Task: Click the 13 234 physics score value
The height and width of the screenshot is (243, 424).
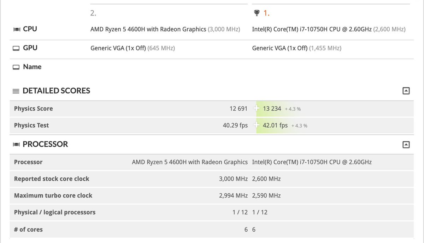Action: 272,109
